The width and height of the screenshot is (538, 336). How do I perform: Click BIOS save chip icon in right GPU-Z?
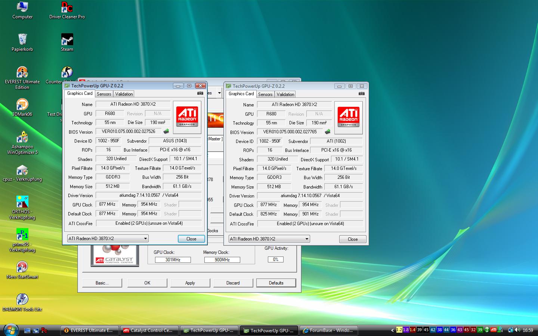pyautogui.click(x=328, y=132)
